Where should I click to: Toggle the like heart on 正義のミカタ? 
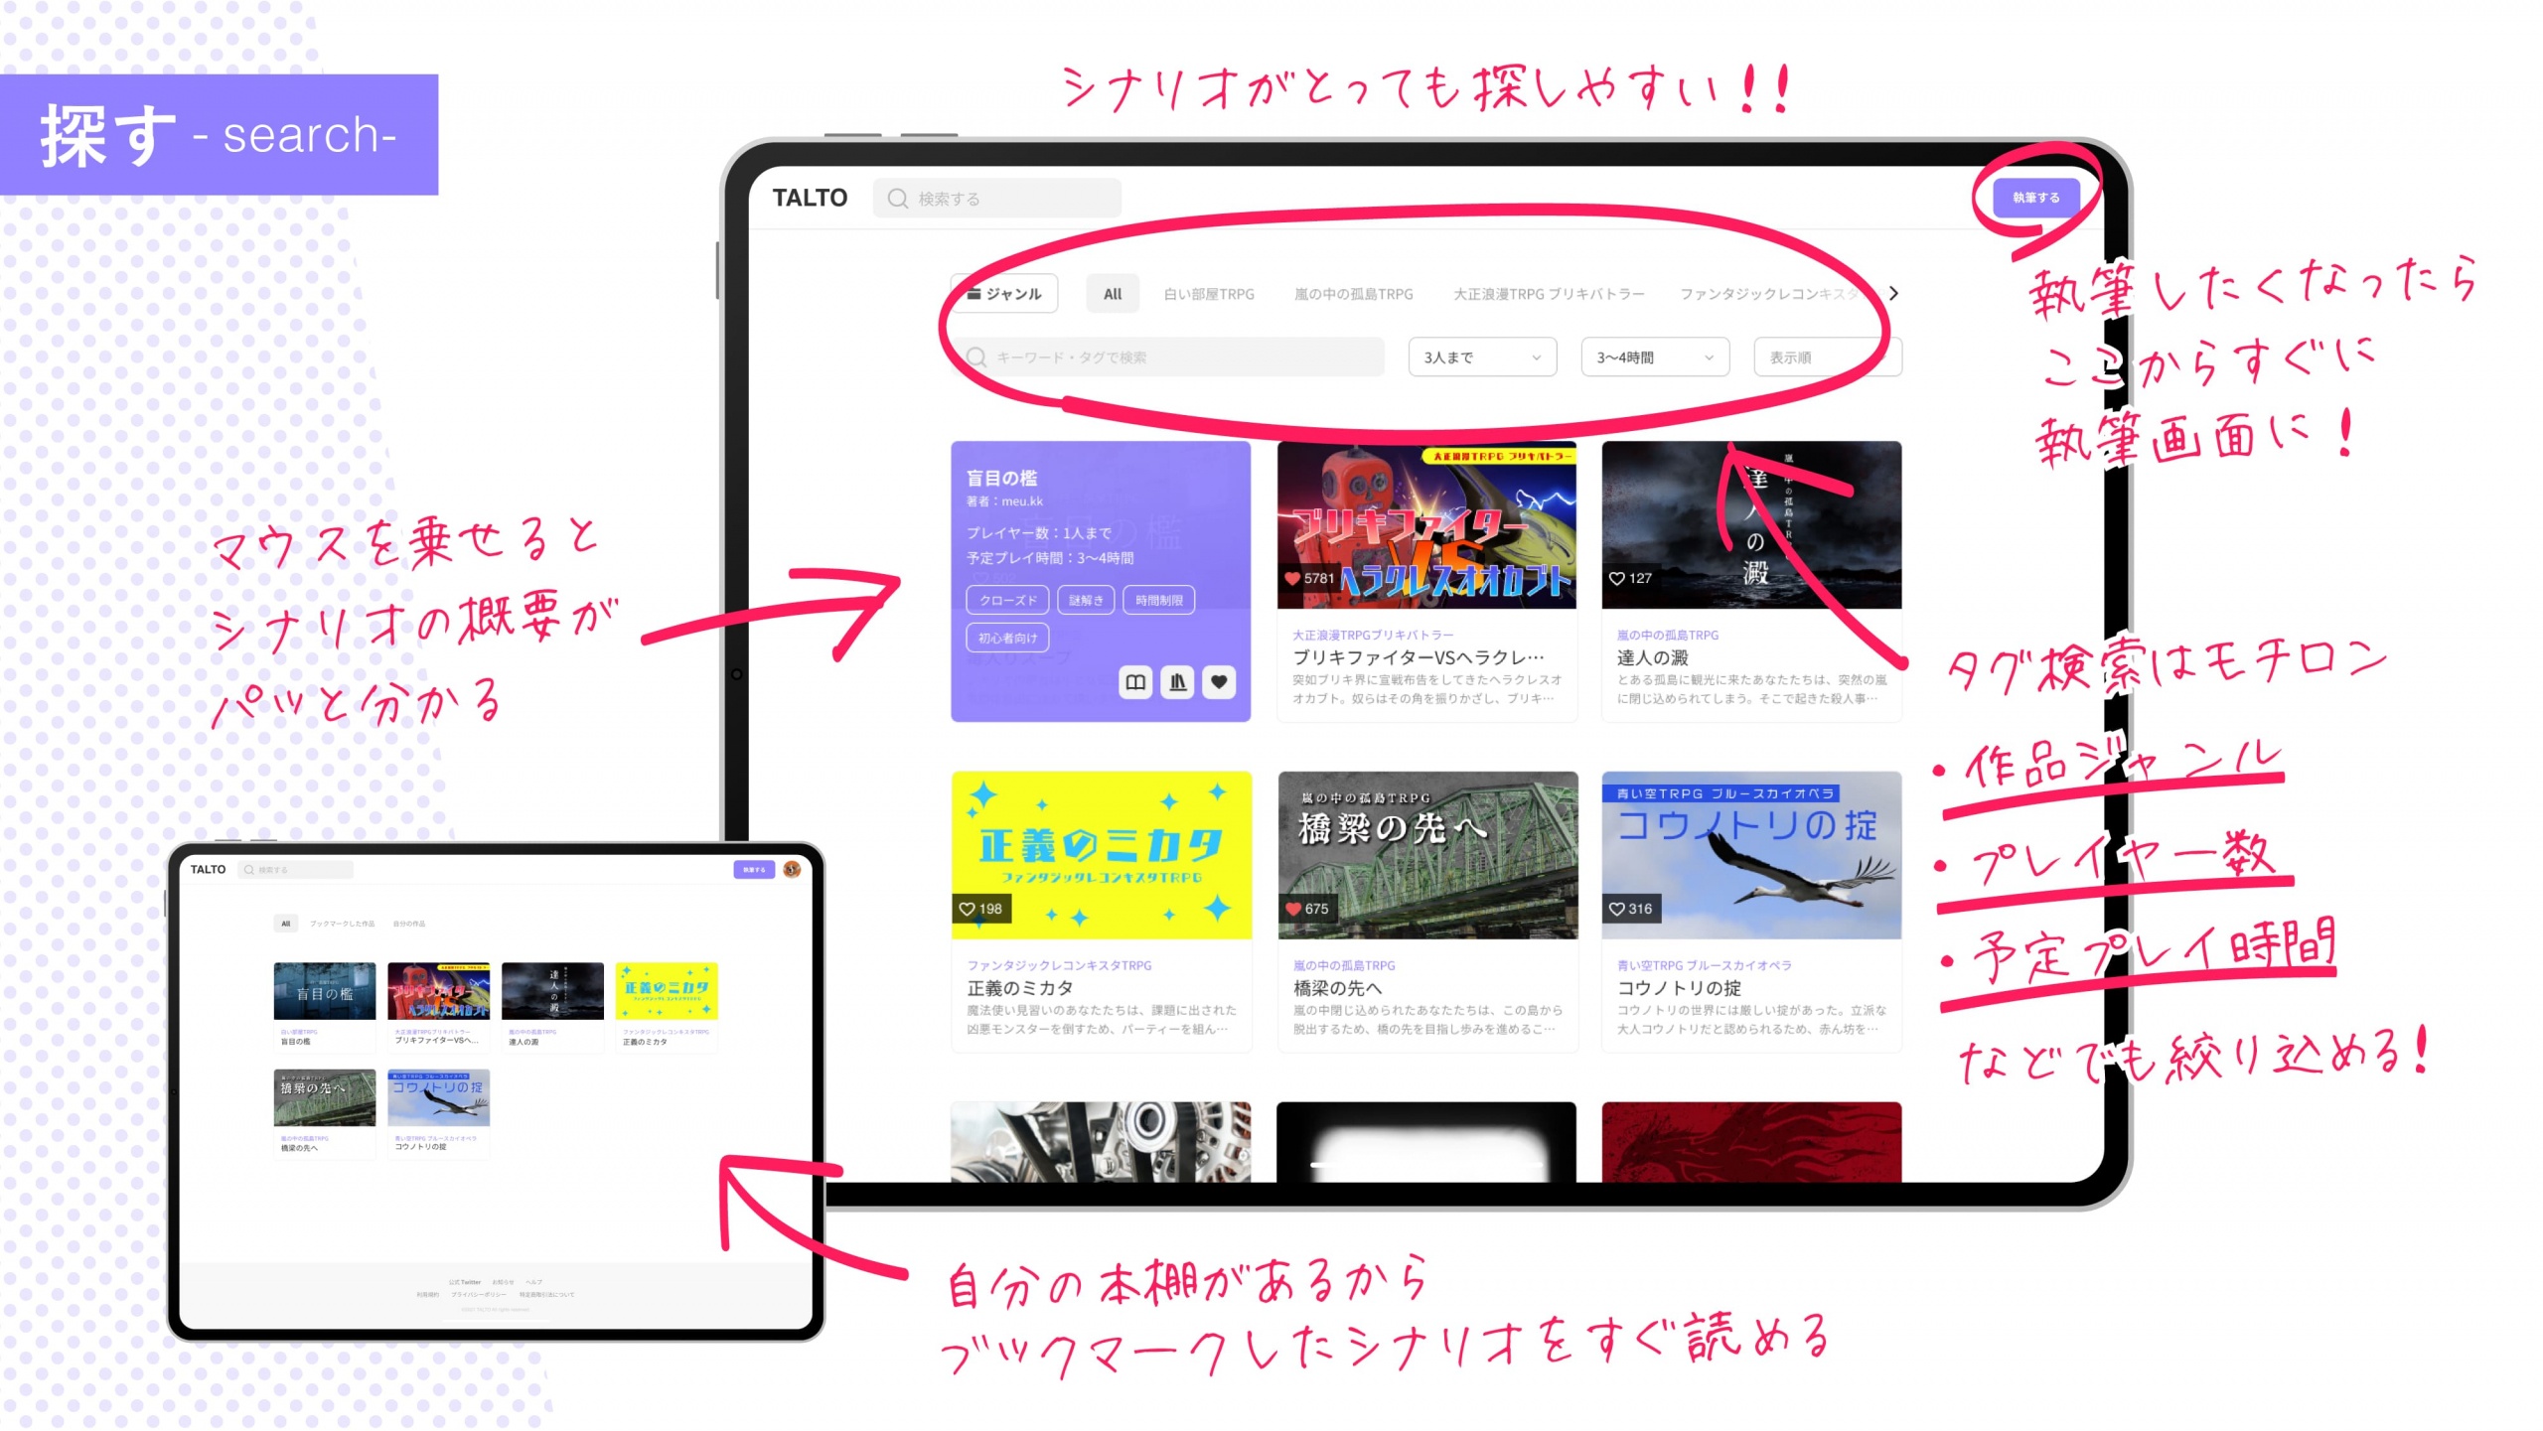(967, 909)
